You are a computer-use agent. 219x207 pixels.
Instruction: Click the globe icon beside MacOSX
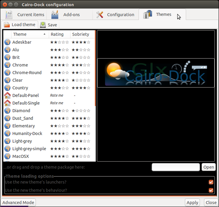tap(7, 156)
